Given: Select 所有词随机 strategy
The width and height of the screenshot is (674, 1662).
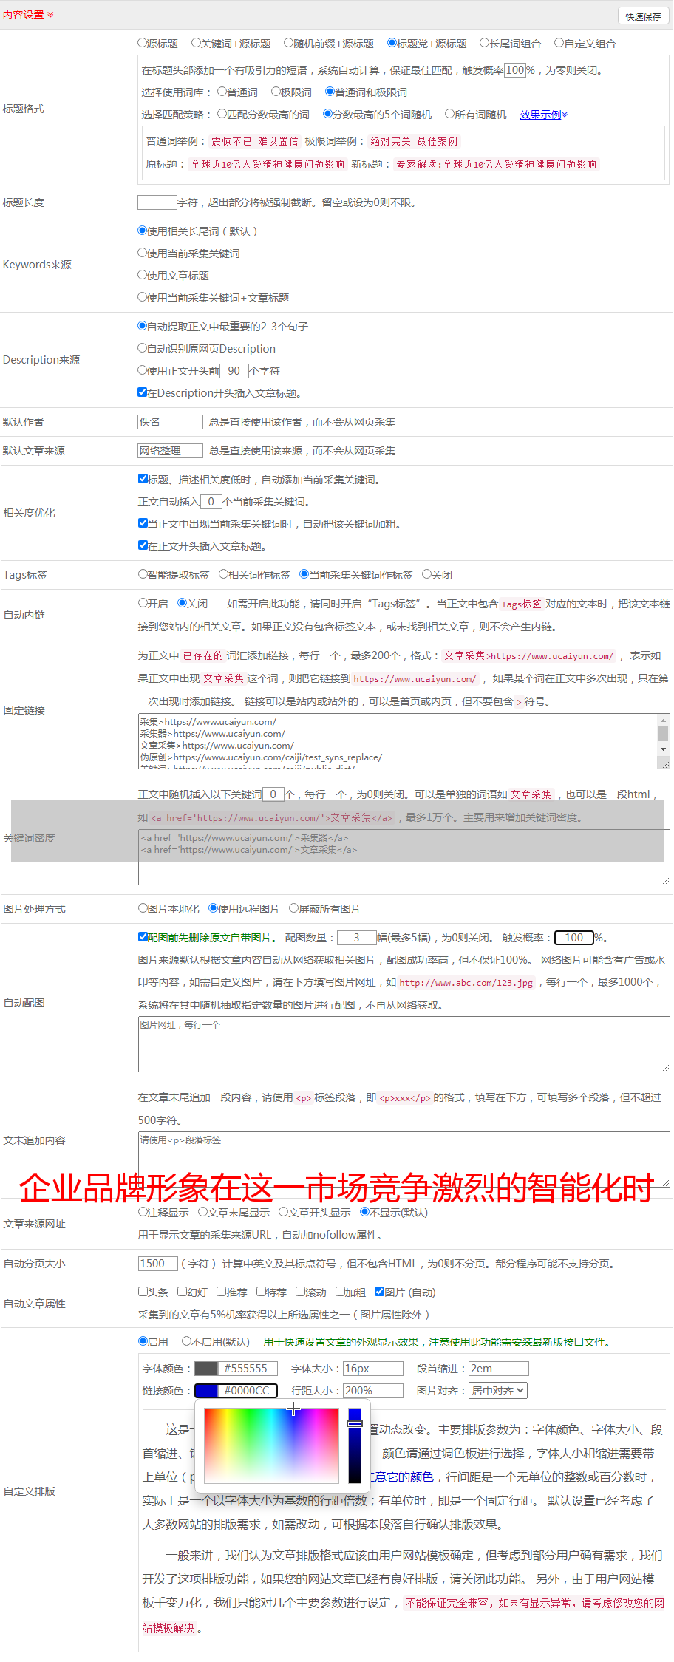Looking at the screenshot, I should (x=449, y=114).
